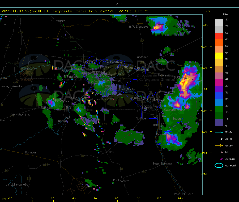Click the magenta eb+bip arrow legend icon
Screen dimensions: 239x202
(x=219, y=159)
